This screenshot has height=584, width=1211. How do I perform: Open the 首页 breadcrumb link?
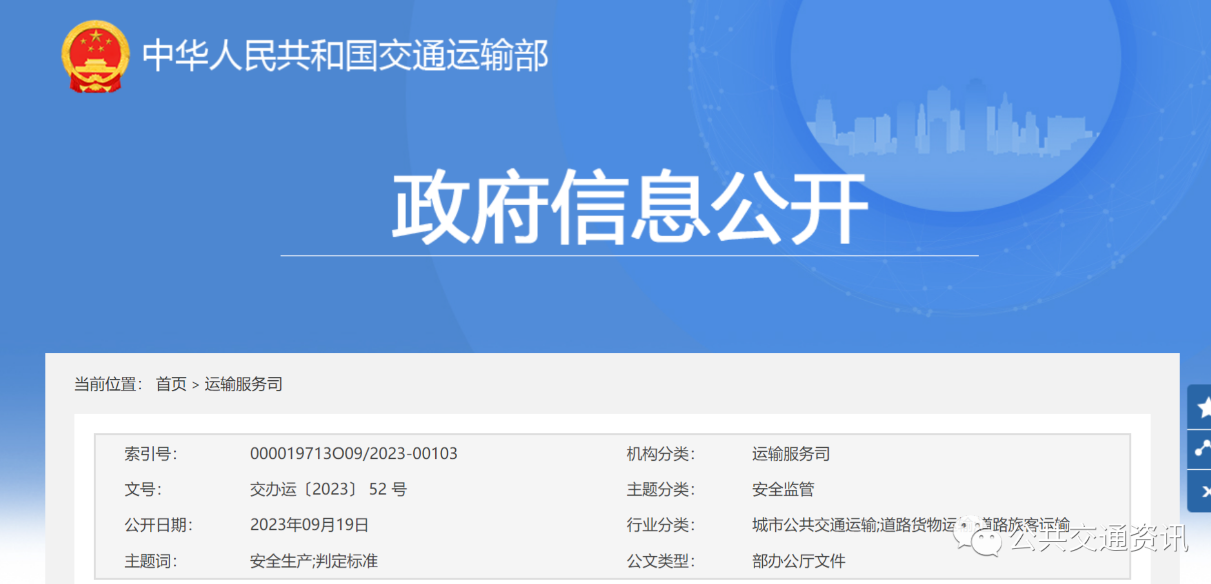click(x=171, y=384)
